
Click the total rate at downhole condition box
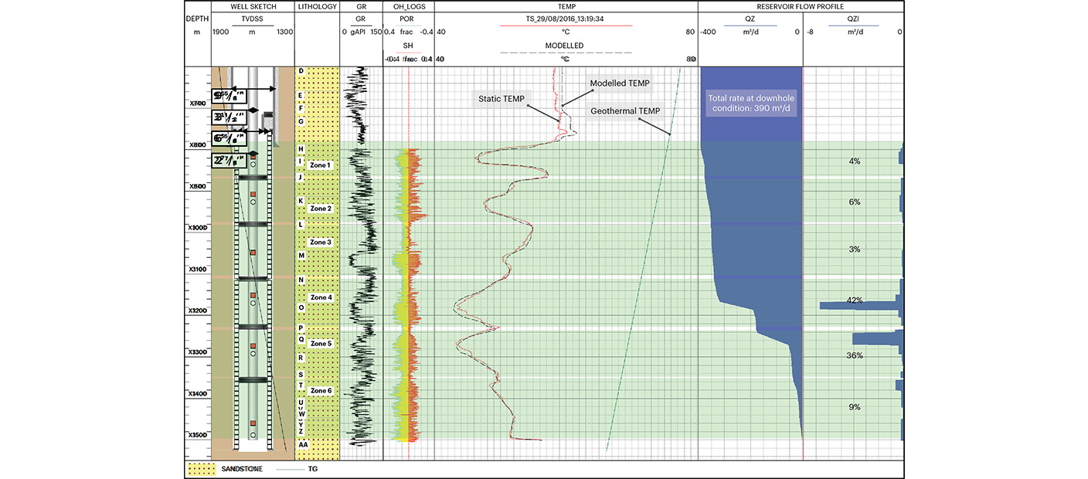coord(751,104)
